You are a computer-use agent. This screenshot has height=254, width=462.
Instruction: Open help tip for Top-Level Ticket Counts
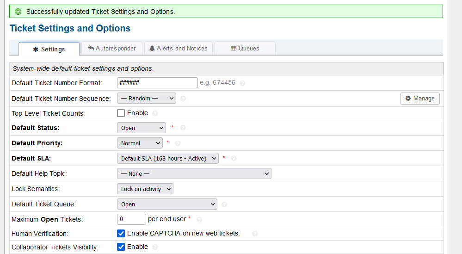coord(155,113)
